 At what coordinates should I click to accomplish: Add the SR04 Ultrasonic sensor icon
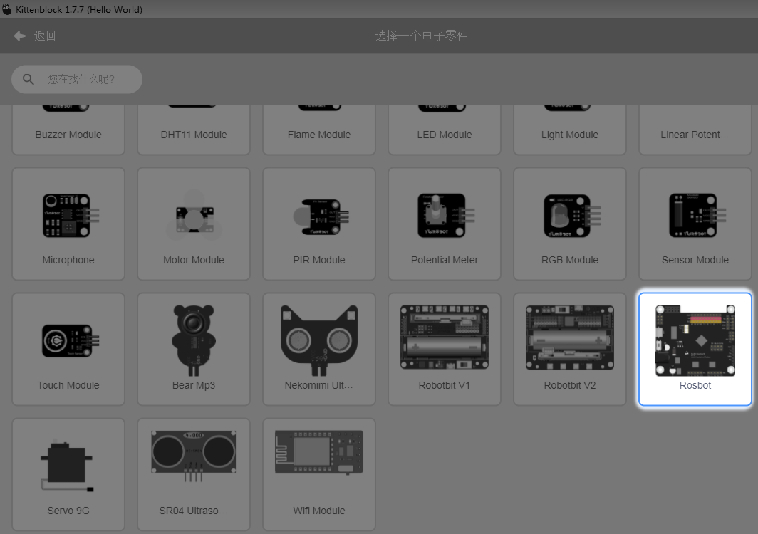(x=193, y=456)
